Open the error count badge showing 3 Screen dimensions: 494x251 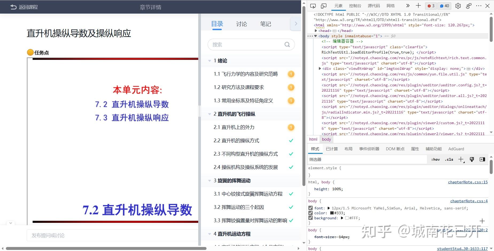[x=431, y=6]
